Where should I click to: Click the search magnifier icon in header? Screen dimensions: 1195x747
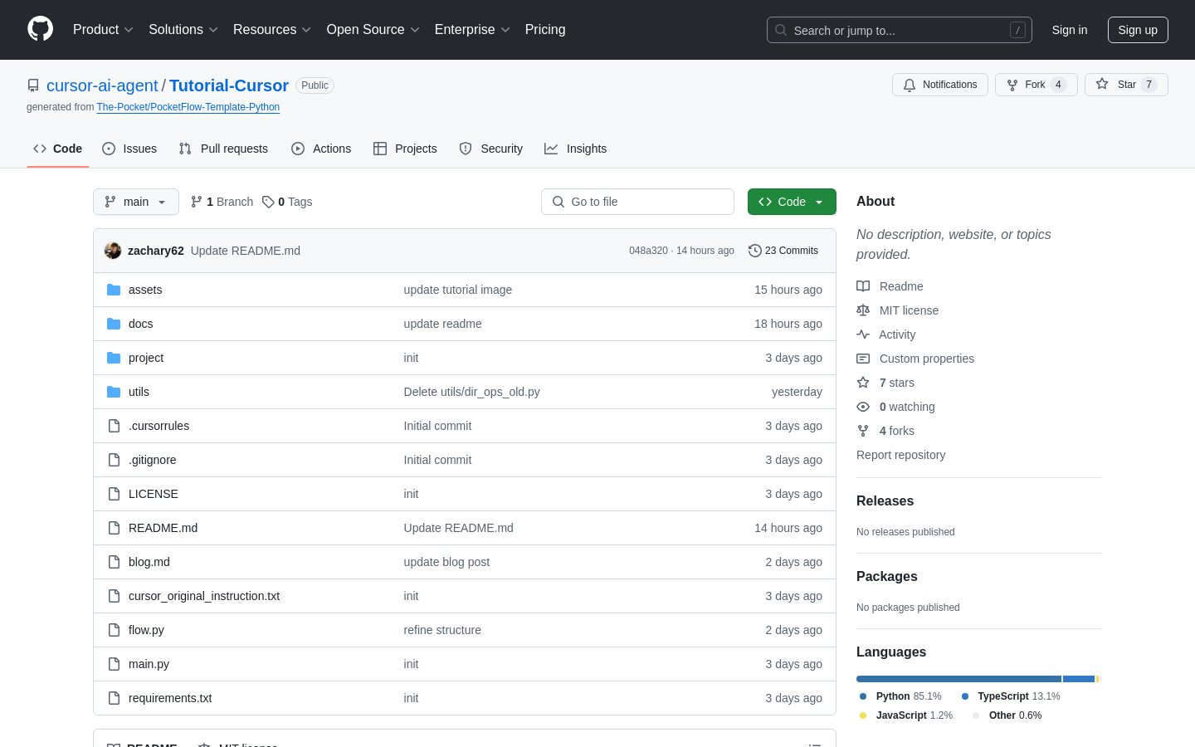[781, 30]
